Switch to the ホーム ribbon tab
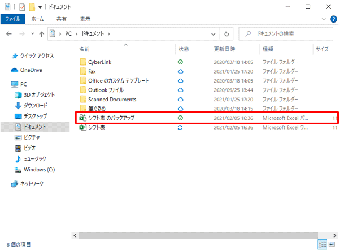Image resolution: width=339 pixels, height=250 pixels. pyautogui.click(x=37, y=19)
